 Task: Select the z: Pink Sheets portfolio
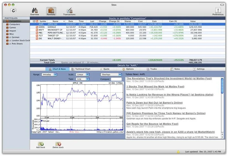(16, 44)
